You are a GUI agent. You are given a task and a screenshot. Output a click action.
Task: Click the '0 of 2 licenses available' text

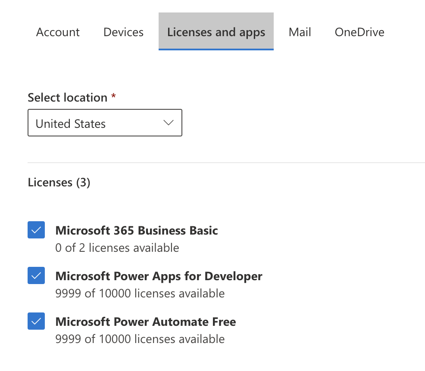coord(117,248)
